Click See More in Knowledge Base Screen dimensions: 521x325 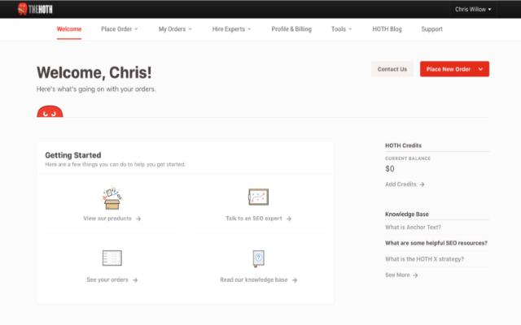point(401,275)
